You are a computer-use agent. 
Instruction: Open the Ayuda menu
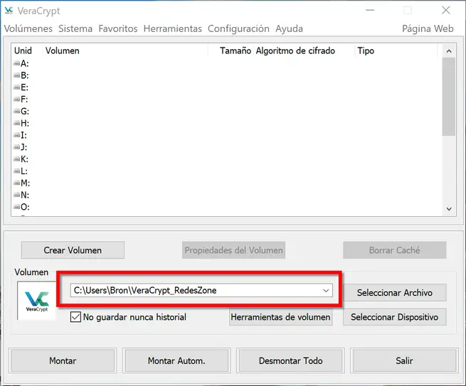point(289,29)
